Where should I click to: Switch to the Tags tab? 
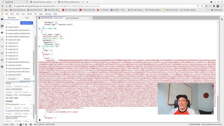pyautogui.click(x=27, y=17)
